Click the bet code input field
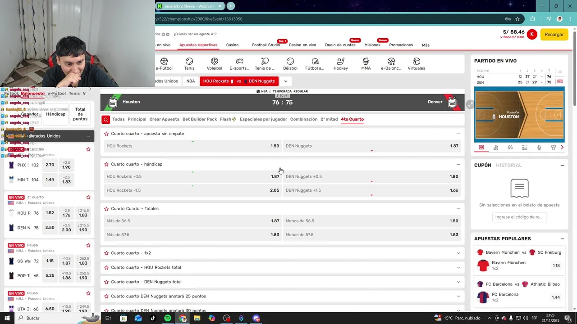Viewport: 577px width, 324px height. 519,217
